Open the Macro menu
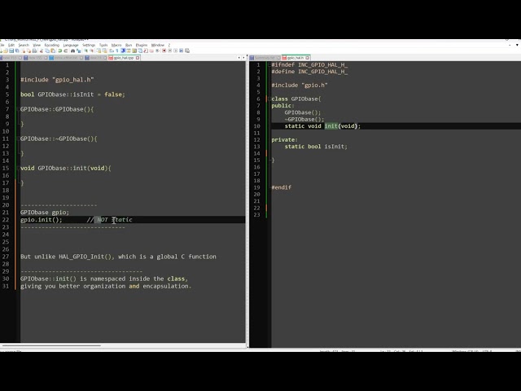 coord(116,45)
